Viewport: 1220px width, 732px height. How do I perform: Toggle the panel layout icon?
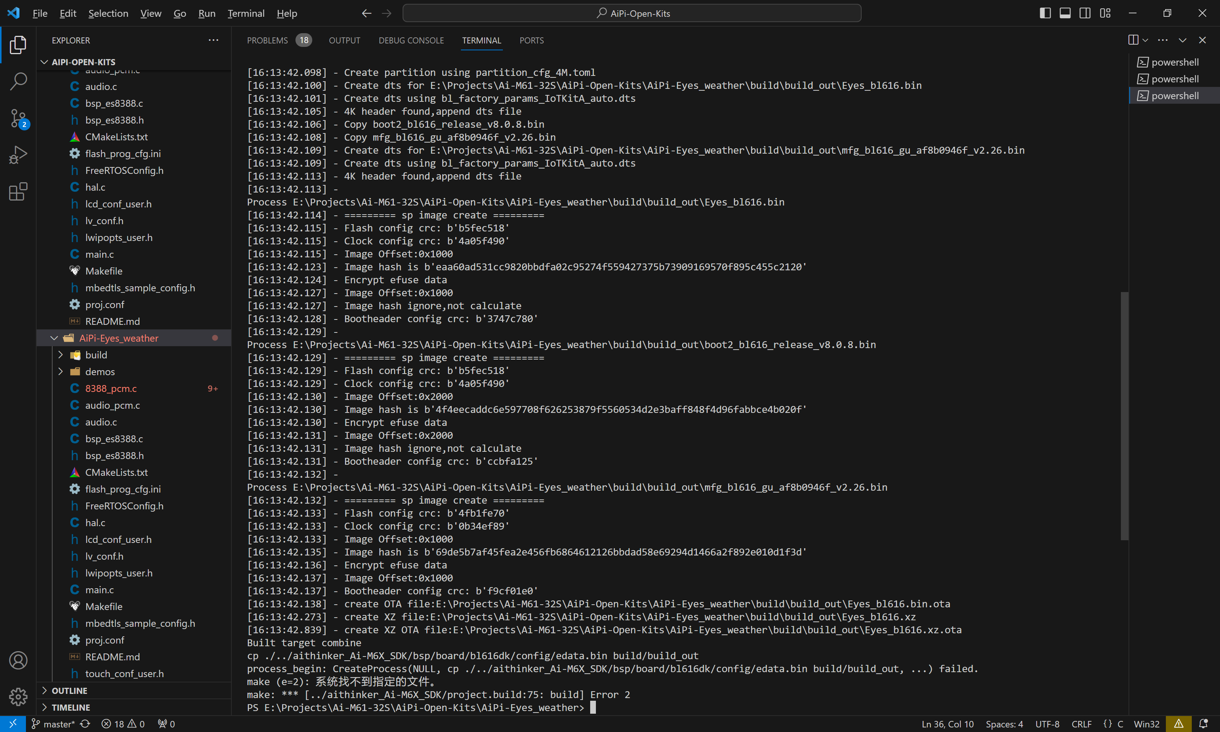(x=1065, y=13)
